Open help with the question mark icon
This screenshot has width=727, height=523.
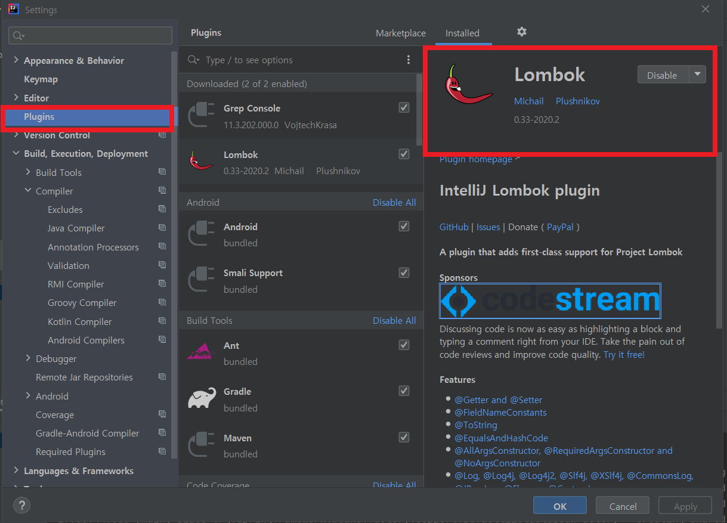coord(21,506)
